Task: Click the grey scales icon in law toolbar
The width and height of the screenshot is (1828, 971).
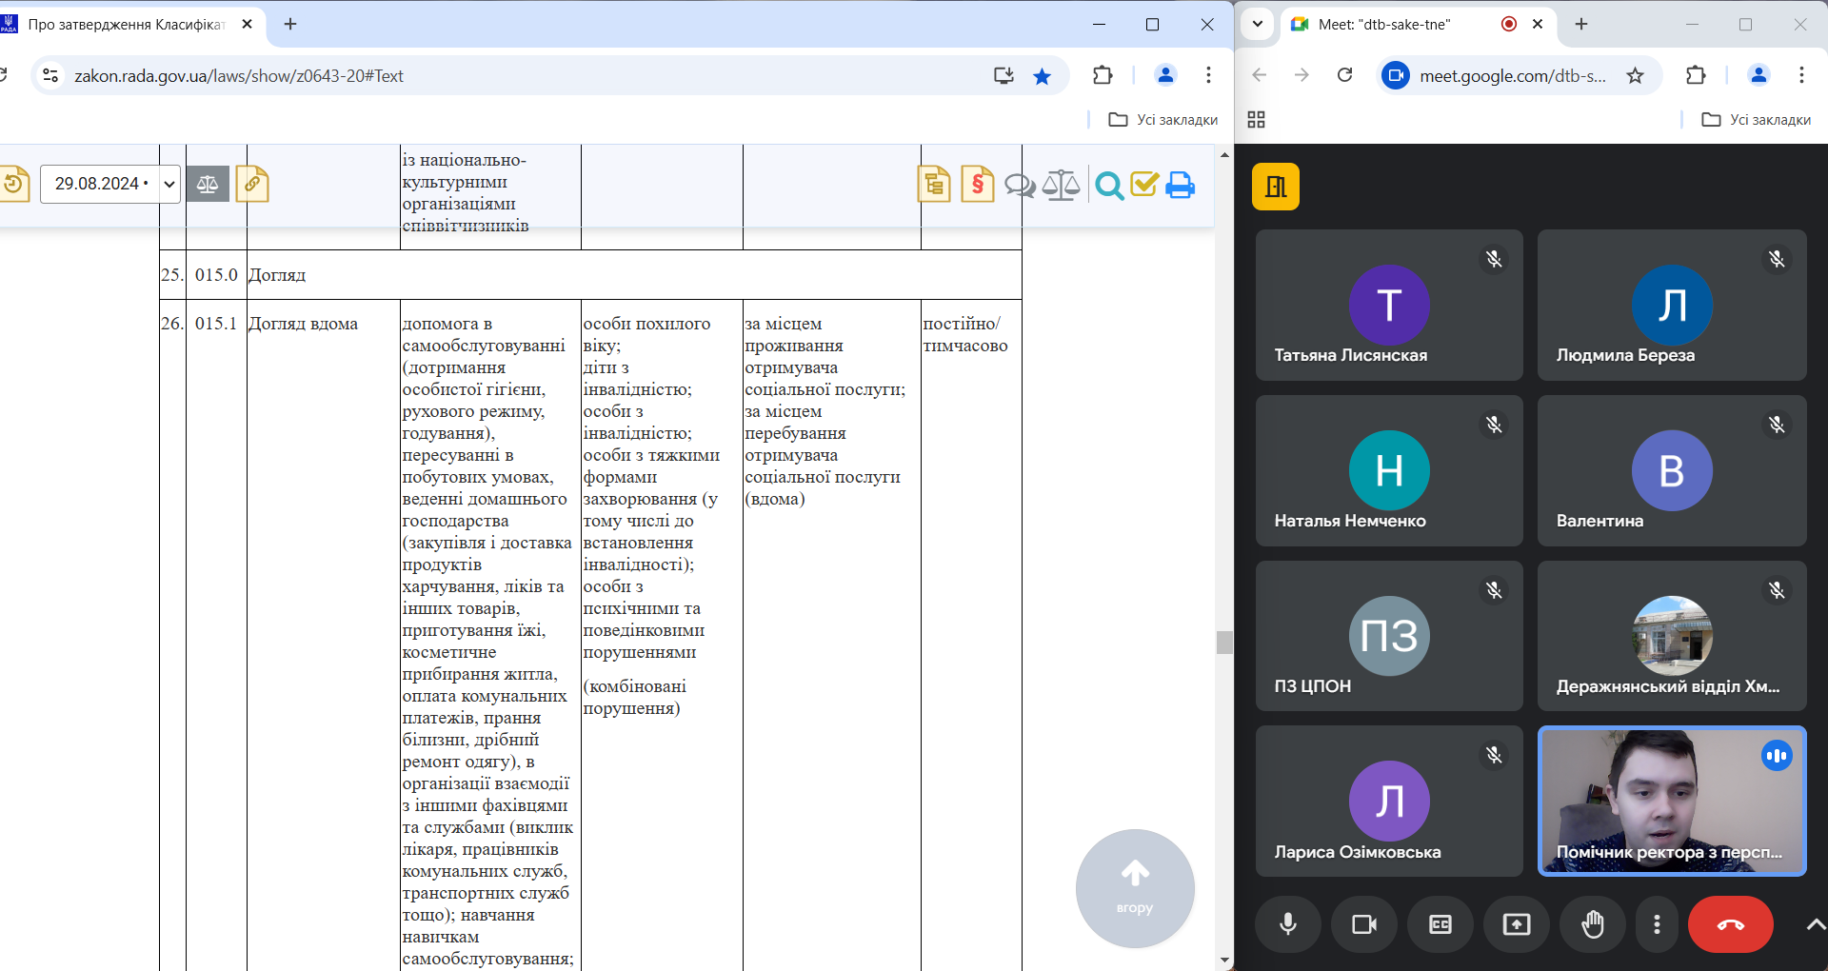Action: click(x=208, y=184)
